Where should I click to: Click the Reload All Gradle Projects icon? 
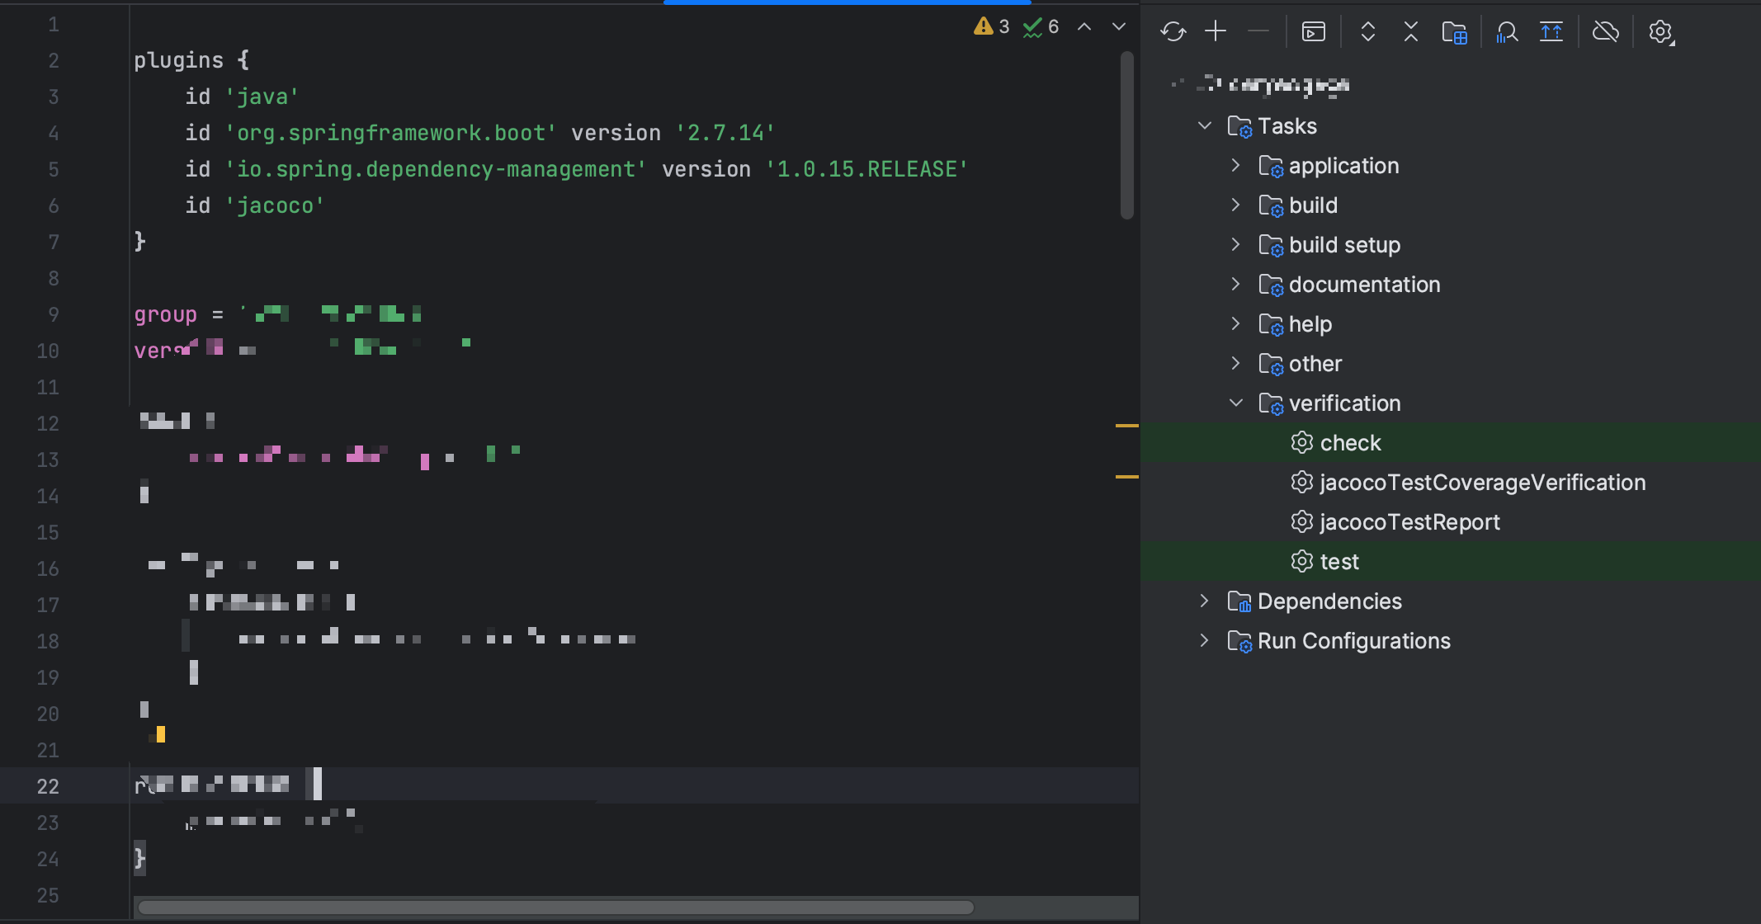click(x=1173, y=32)
